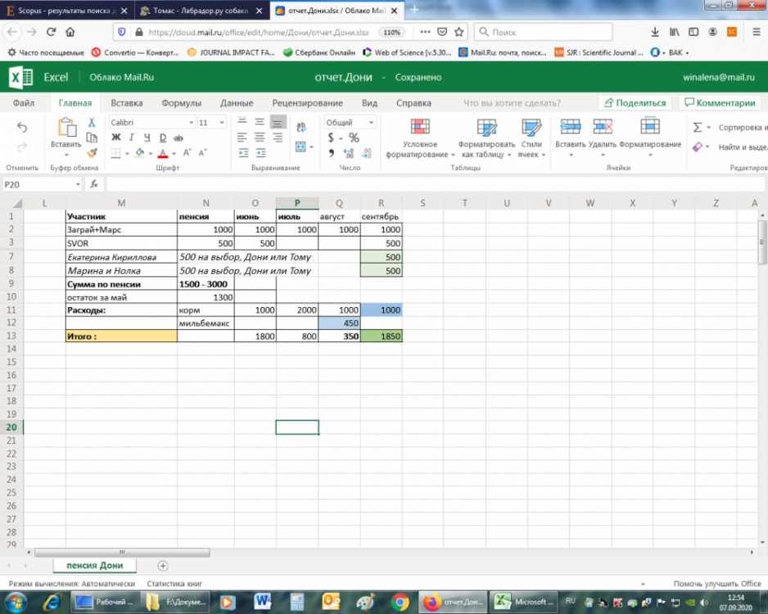Click the Undo arrow in the ribbon
Screen dimensions: 768x614
pos(22,127)
